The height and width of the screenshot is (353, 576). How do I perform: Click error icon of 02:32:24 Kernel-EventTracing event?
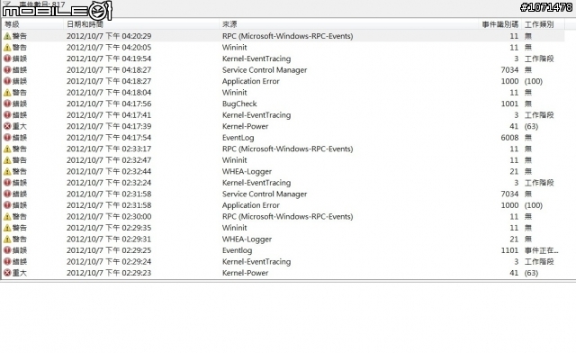7,183
